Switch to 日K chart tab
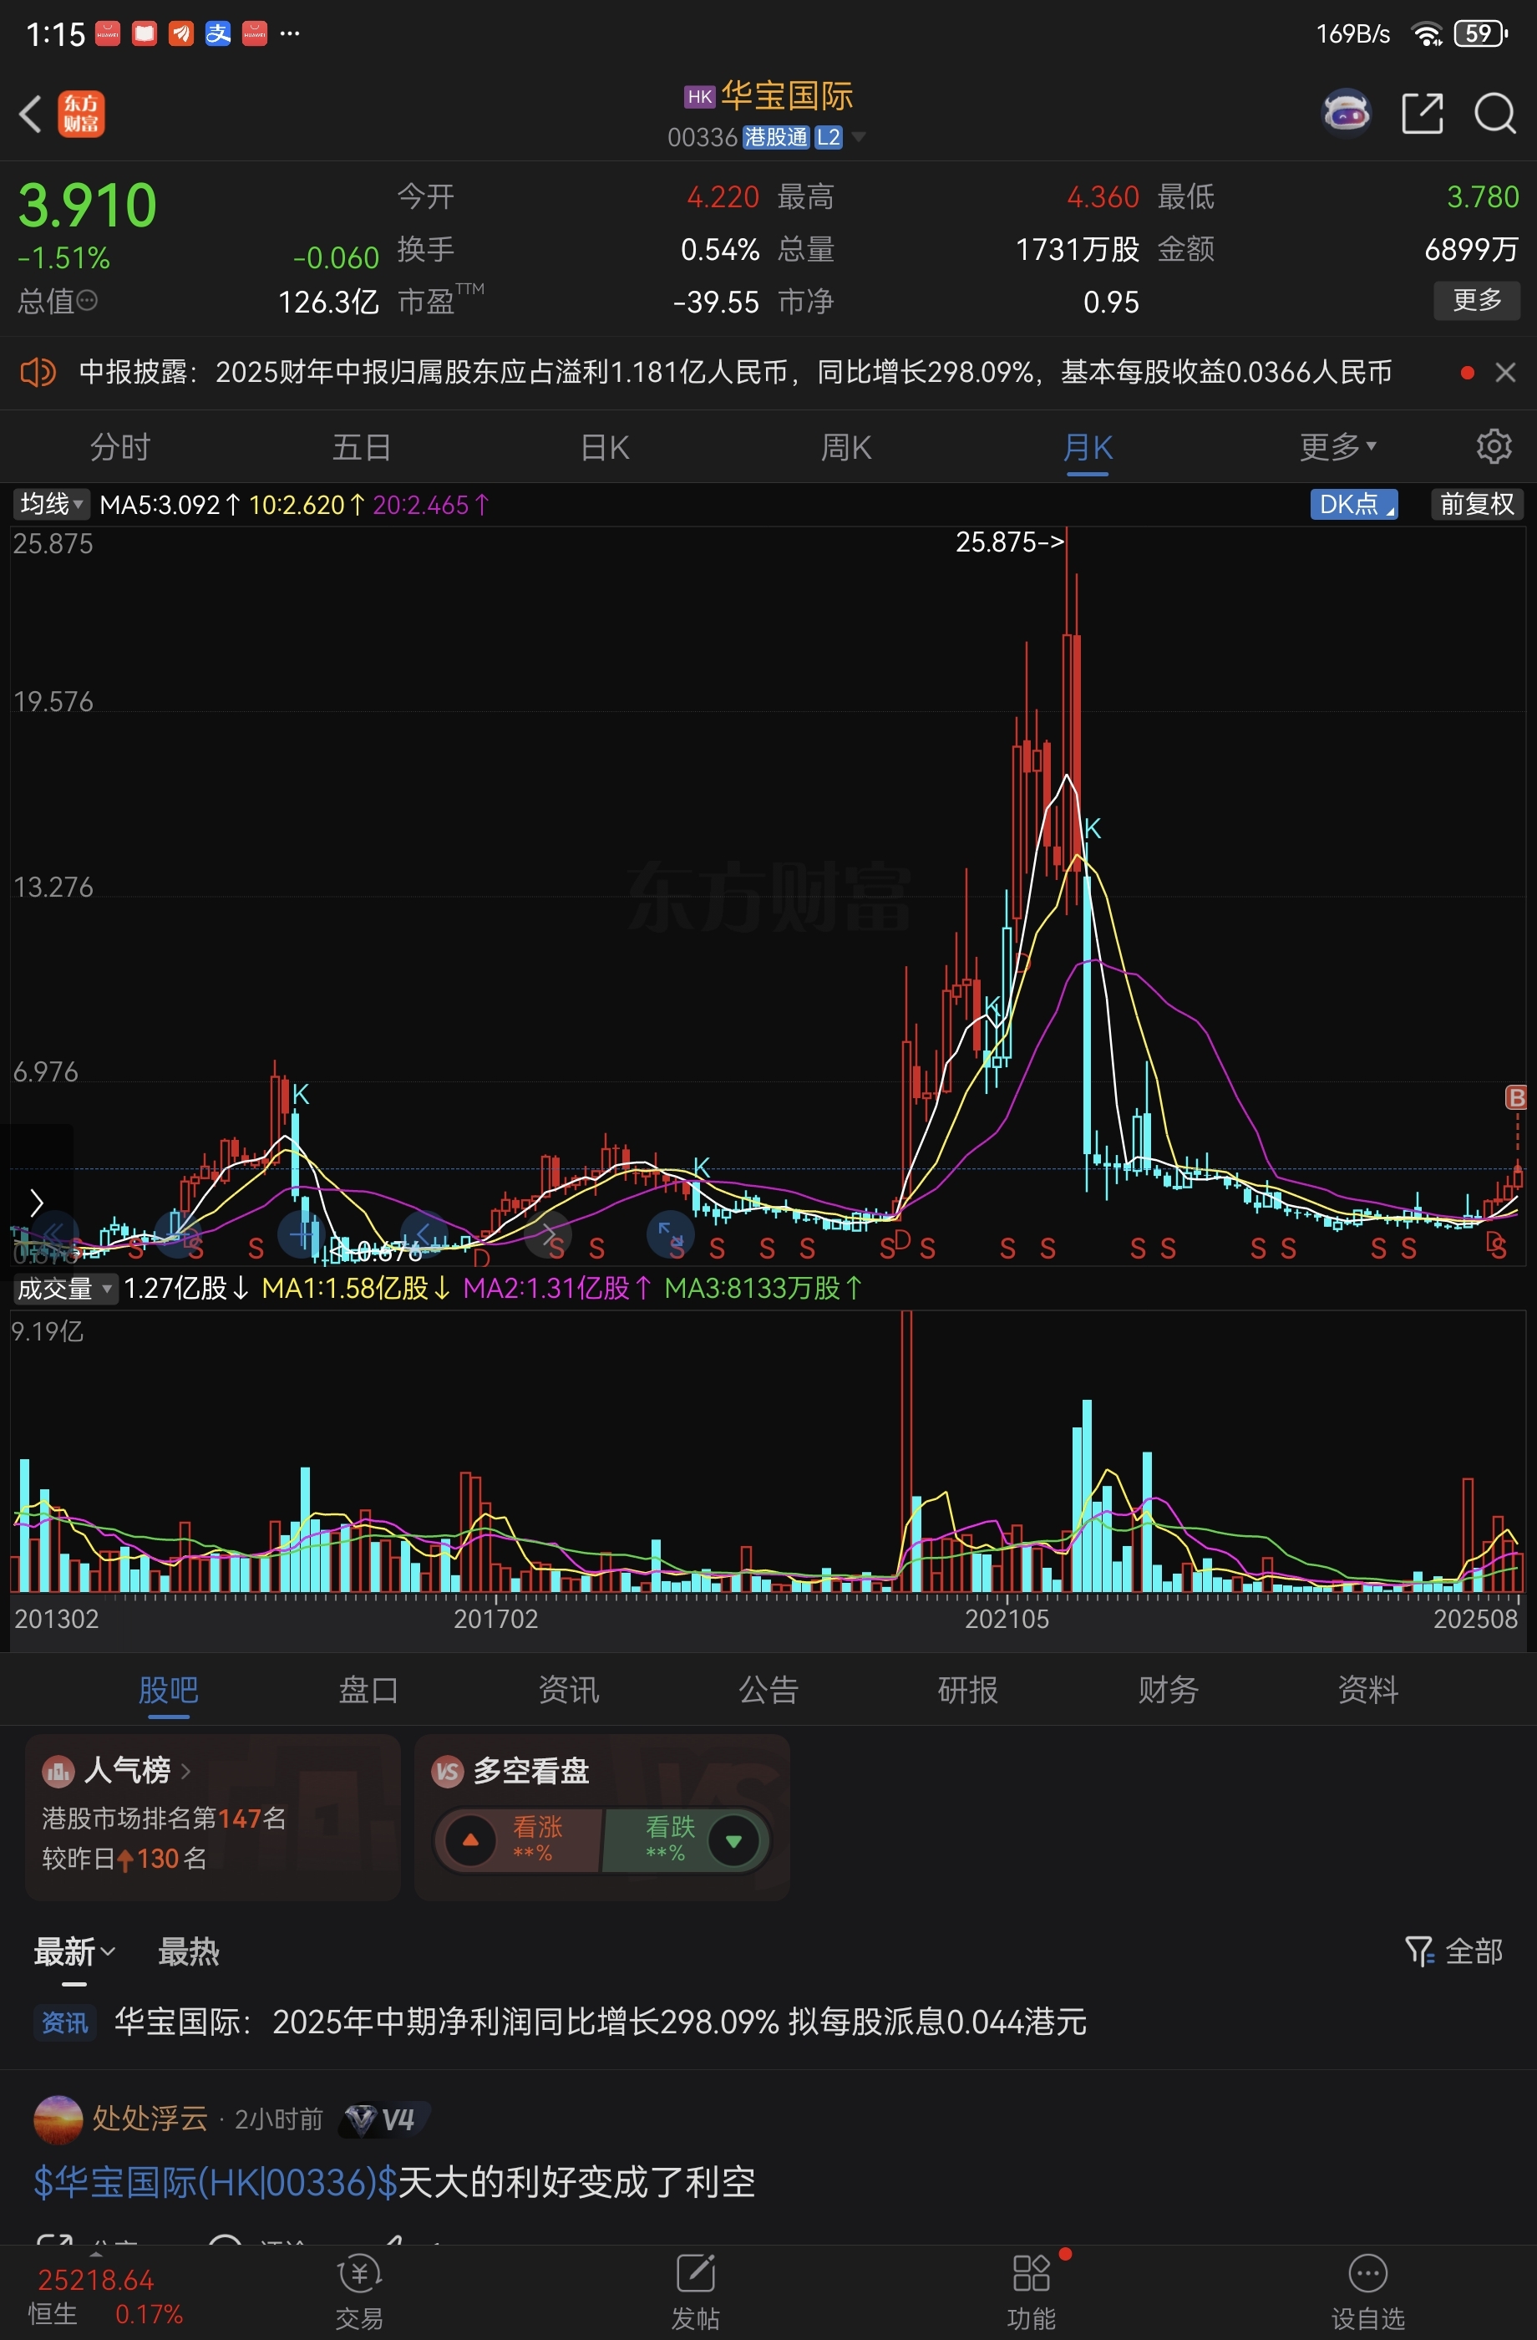The image size is (1537, 2340). point(603,447)
